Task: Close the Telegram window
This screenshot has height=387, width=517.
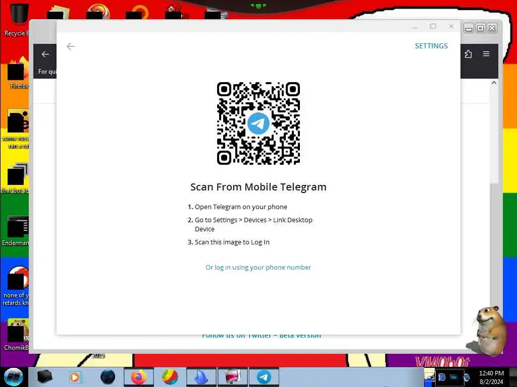Action: pyautogui.click(x=451, y=26)
